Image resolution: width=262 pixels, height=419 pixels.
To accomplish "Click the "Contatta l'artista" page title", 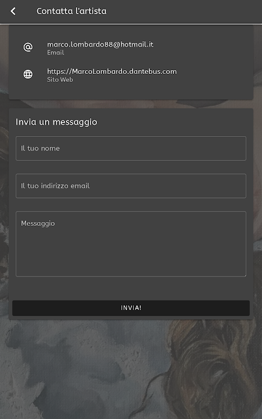I will coord(71,11).
